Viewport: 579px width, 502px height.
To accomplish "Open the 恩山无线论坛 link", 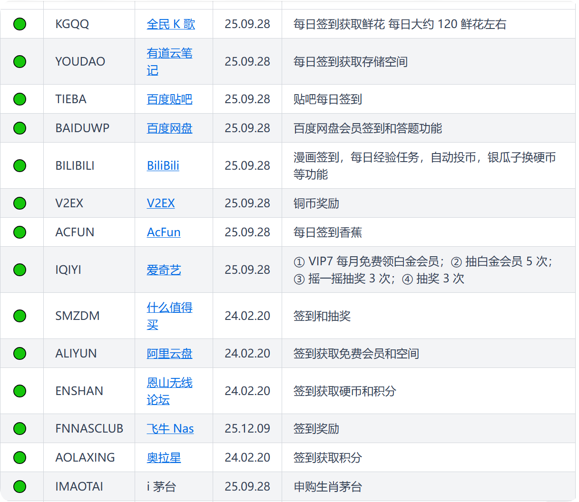I will click(169, 391).
